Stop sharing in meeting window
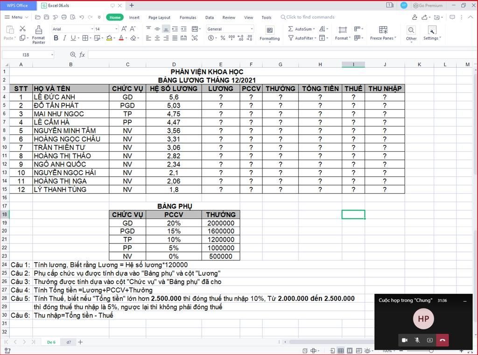This screenshot has width=478, height=355. 429,340
